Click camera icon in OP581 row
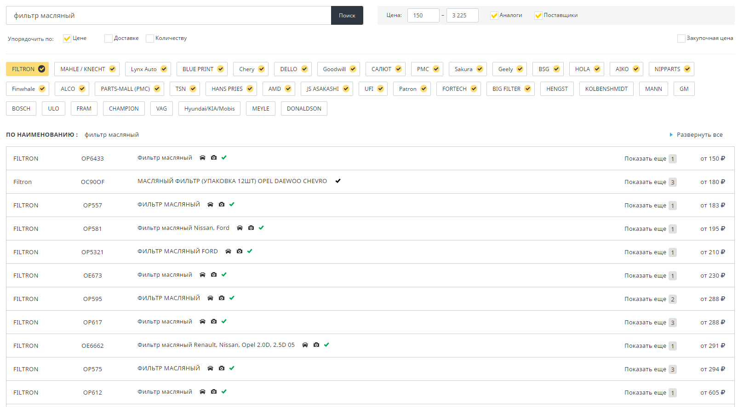This screenshot has width=738, height=407. [x=251, y=228]
